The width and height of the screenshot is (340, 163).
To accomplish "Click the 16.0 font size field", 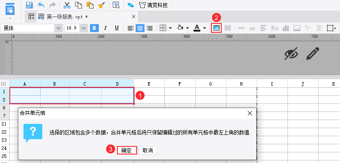I will [x=72, y=28].
